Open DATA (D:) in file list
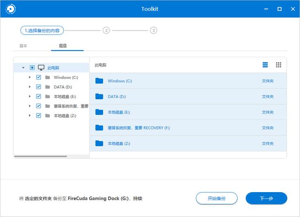The width and height of the screenshot is (300, 217). tap(188, 97)
